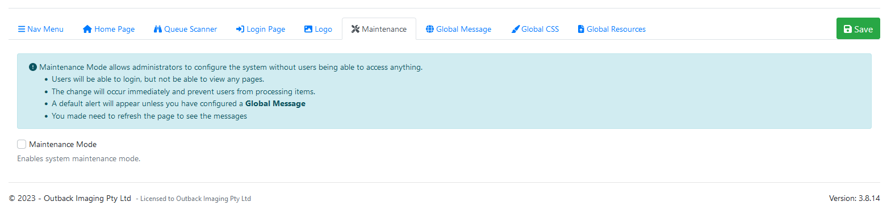
Task: Follow the bold Global Message link in alert
Action: click(275, 103)
